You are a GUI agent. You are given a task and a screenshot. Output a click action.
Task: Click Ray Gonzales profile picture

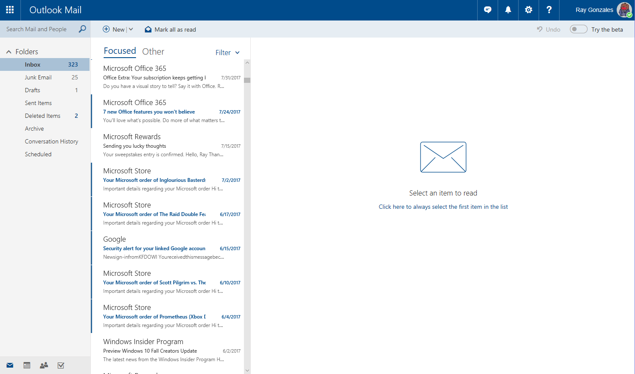point(624,10)
